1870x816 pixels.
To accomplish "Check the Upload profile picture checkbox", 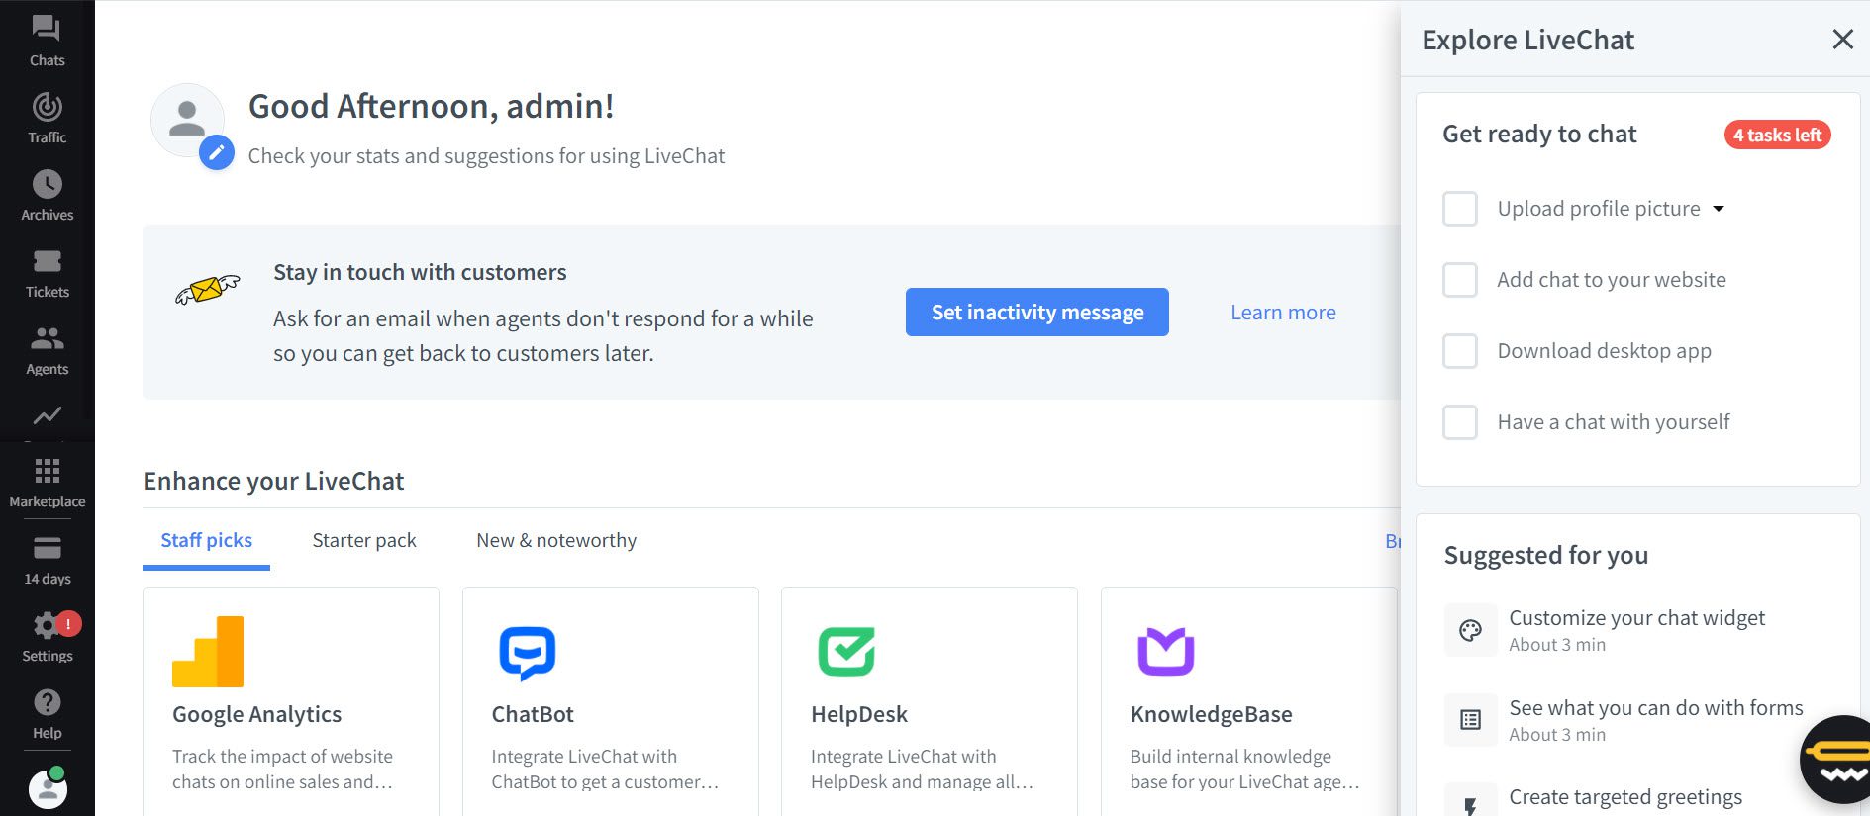I will (1460, 209).
